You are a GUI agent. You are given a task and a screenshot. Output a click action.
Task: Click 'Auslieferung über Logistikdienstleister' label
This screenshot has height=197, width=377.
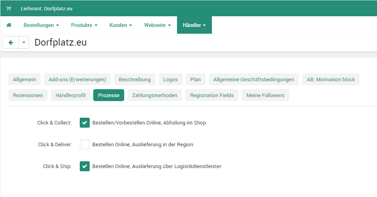(x=177, y=166)
